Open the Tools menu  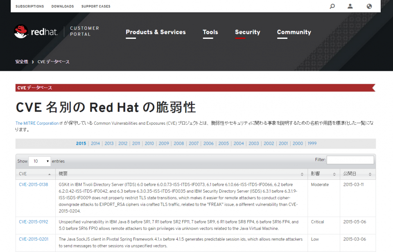(x=210, y=32)
